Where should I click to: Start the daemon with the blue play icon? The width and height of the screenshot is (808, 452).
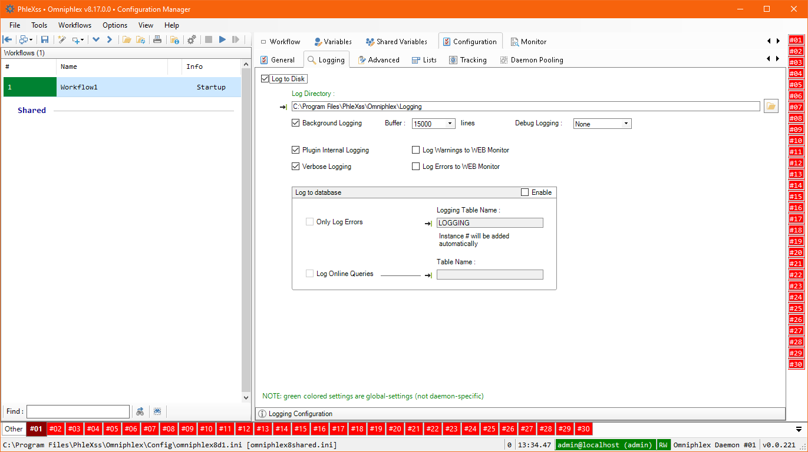click(x=222, y=39)
